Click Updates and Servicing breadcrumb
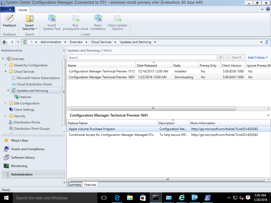 (x=135, y=42)
